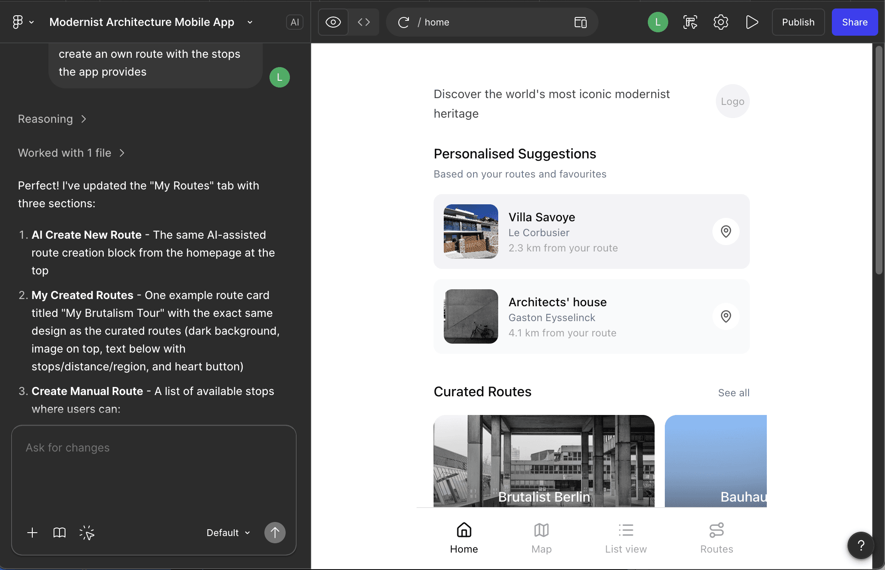Switch to code view mode
Screen dimensions: 885x570
click(364, 22)
